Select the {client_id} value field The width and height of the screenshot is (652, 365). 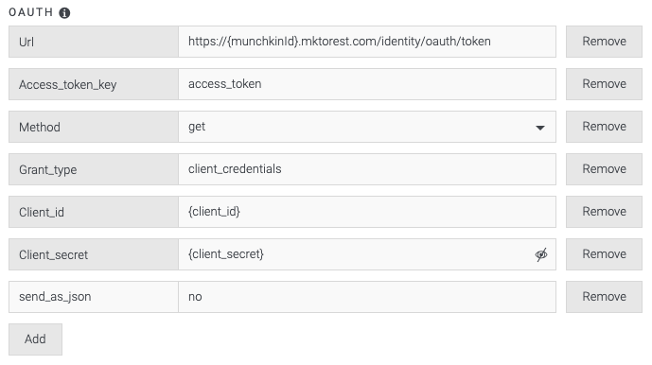367,212
